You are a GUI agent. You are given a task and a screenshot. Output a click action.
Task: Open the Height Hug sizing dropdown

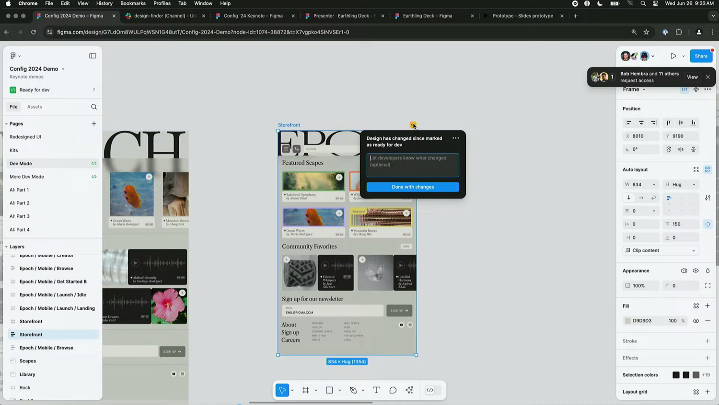[694, 185]
